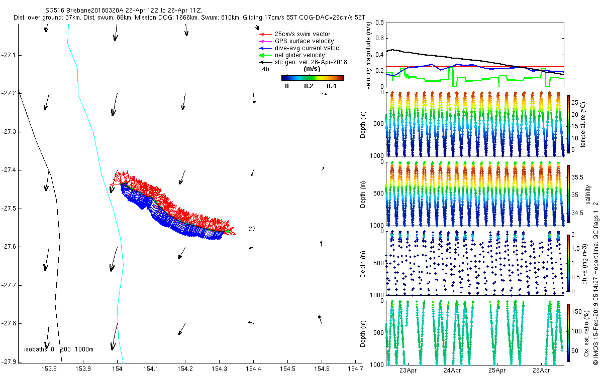Click the green net glider velocity legend arrow
Viewport: 603px width, 376px height.
pos(264,55)
